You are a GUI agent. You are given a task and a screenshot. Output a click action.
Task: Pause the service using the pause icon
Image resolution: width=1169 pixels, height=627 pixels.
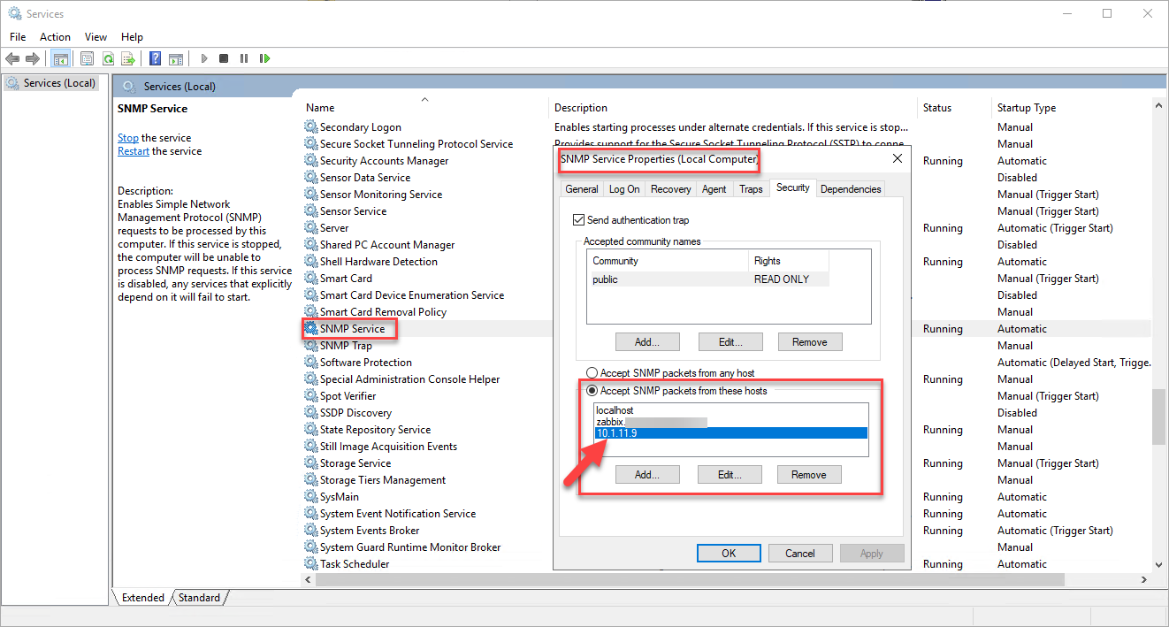point(243,57)
